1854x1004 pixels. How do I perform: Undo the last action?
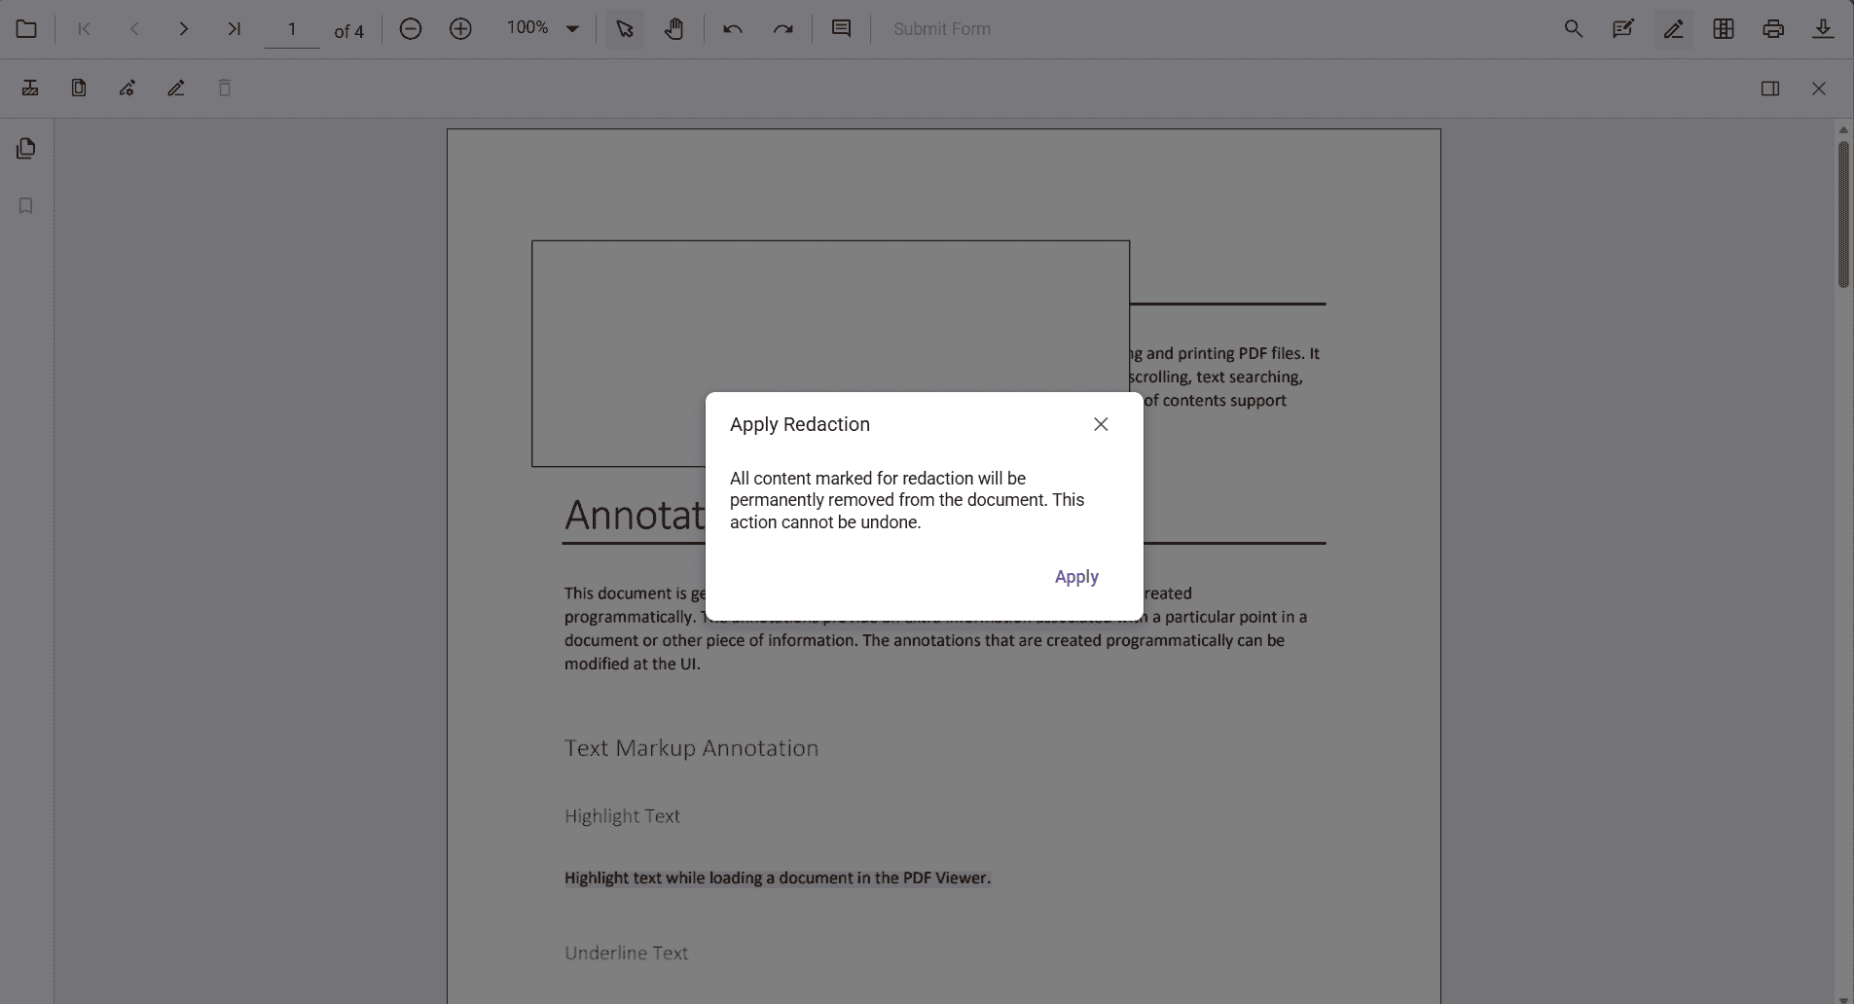(x=732, y=28)
